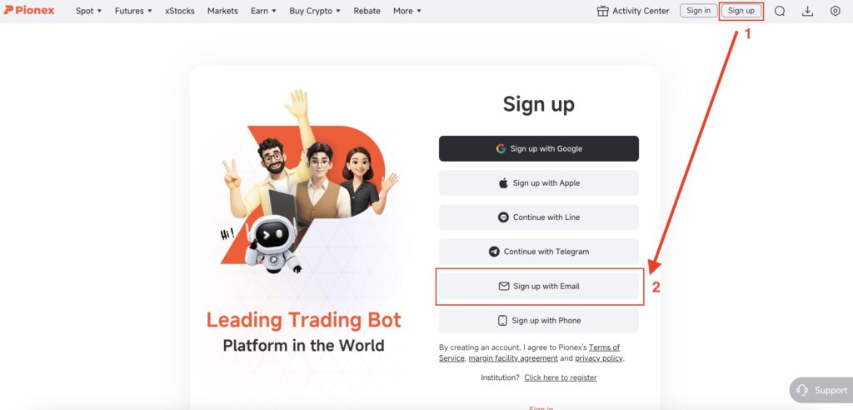Choose Sign up with Phone
Image resolution: width=853 pixels, height=410 pixels.
point(539,320)
